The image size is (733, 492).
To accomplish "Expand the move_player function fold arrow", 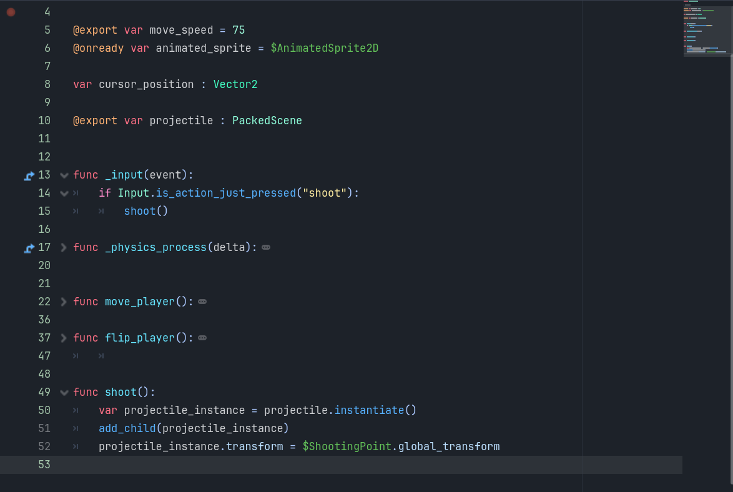I will point(63,302).
